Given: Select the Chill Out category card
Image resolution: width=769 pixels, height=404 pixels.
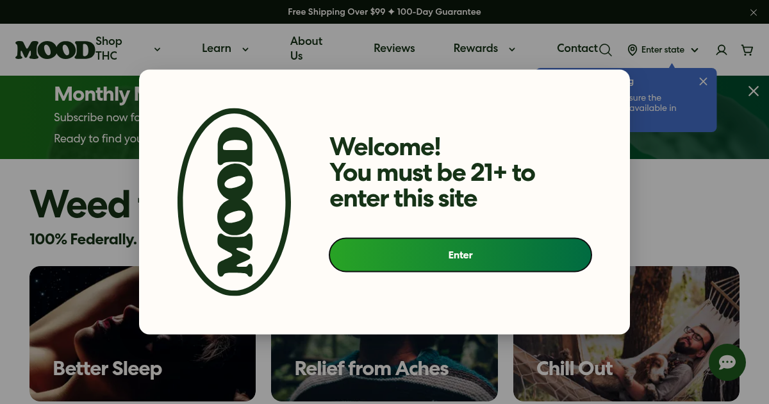Looking at the screenshot, I should pos(626,333).
